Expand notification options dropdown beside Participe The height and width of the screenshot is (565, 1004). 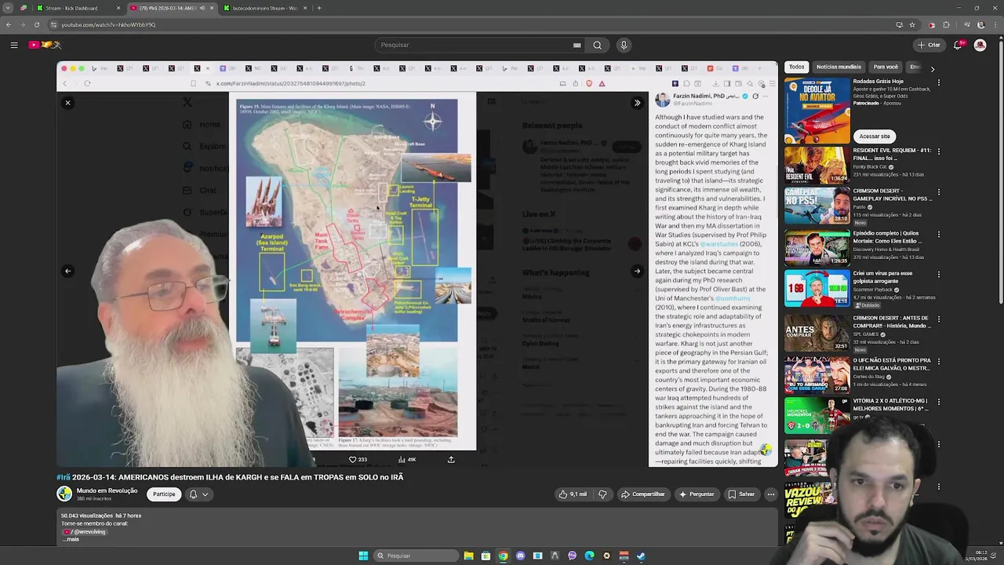tap(198, 494)
